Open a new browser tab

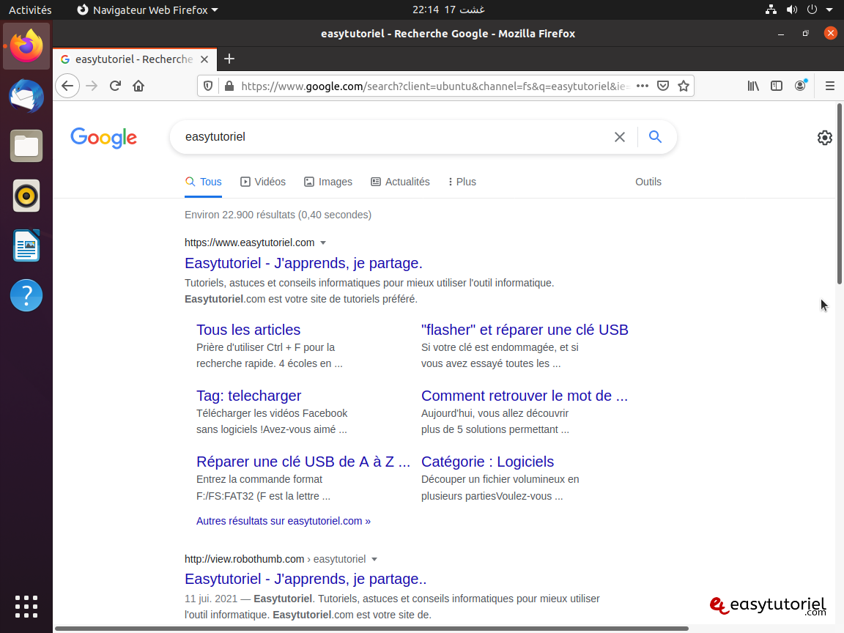(229, 59)
